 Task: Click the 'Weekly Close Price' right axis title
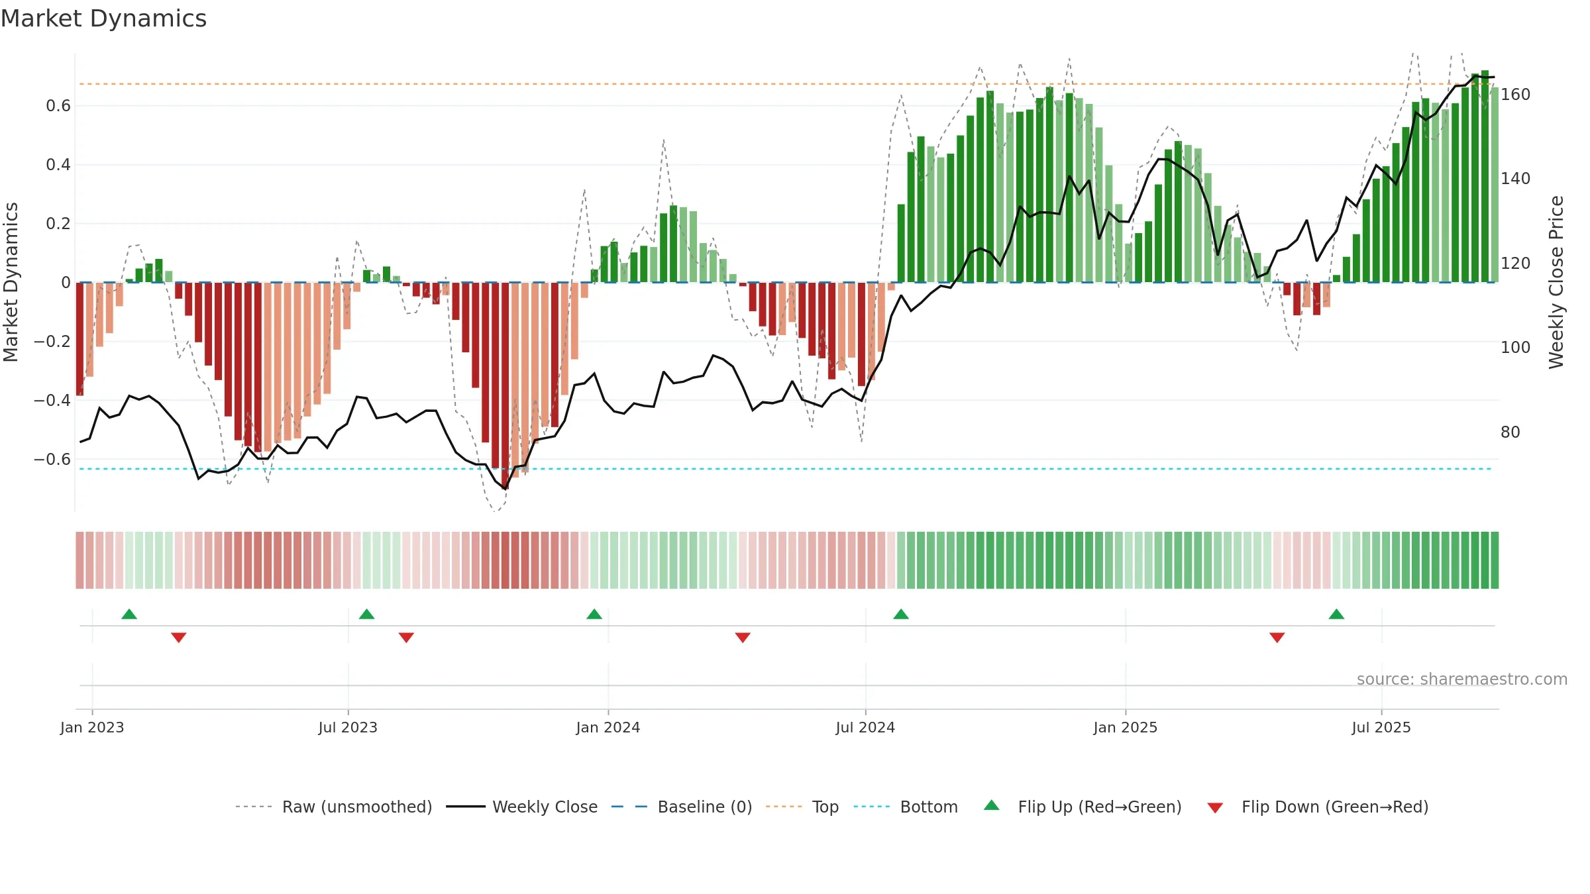[1556, 282]
